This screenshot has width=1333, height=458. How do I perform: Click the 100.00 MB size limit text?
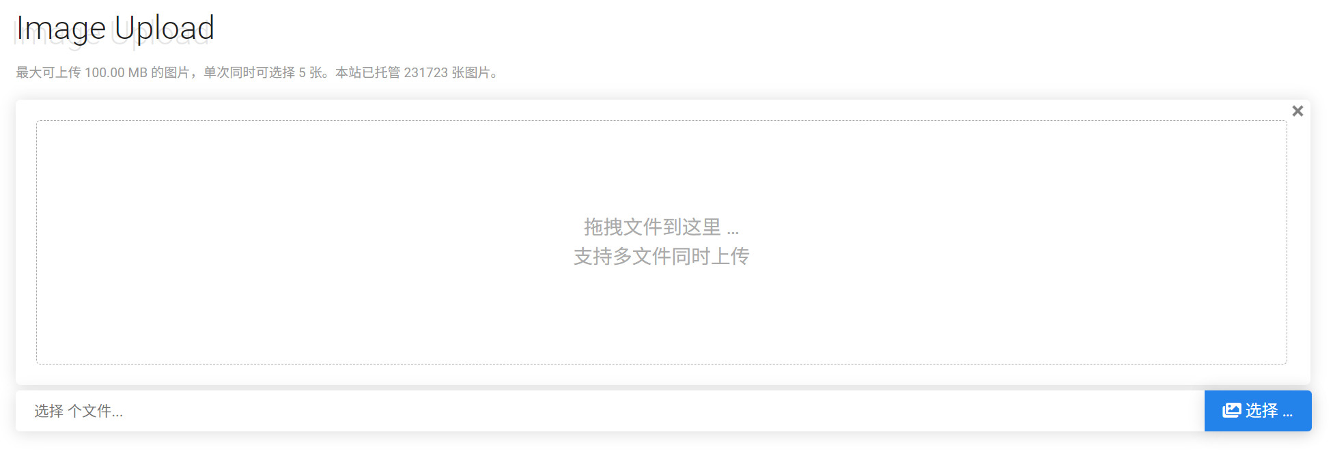[116, 72]
